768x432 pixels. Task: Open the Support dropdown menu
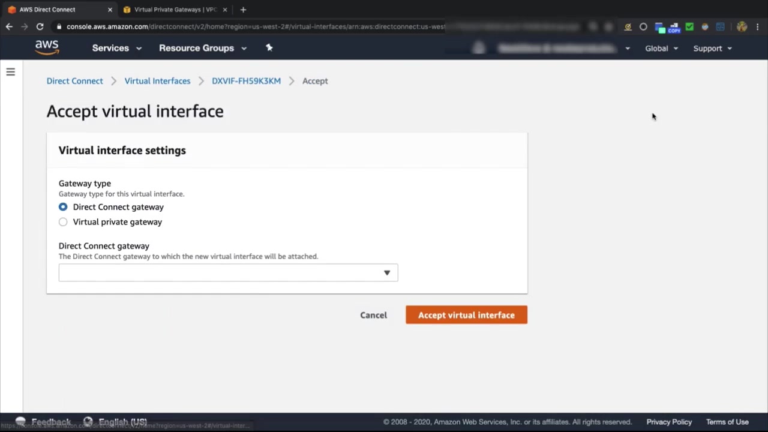point(713,48)
